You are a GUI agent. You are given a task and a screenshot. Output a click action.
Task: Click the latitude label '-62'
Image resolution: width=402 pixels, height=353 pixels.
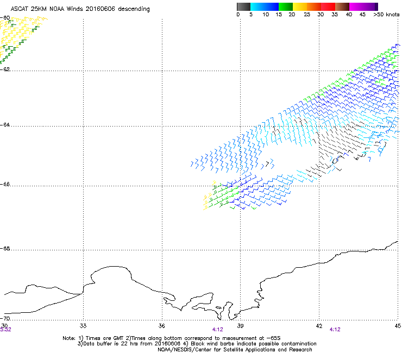(5, 69)
